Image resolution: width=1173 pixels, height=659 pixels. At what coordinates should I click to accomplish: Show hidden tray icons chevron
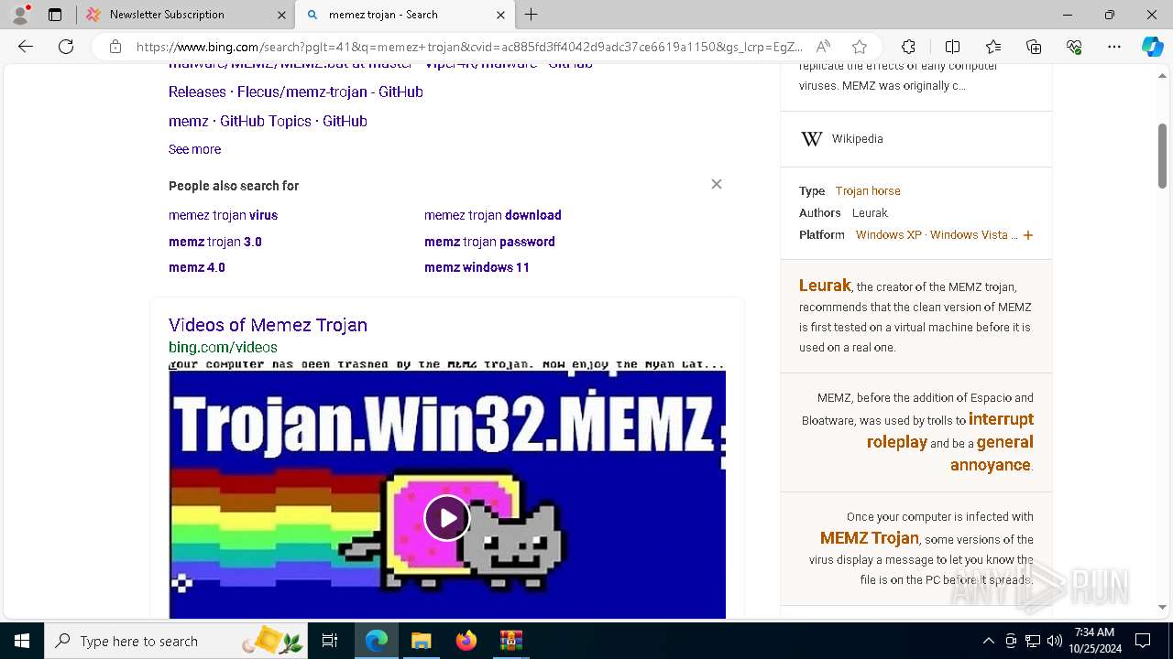coord(988,641)
